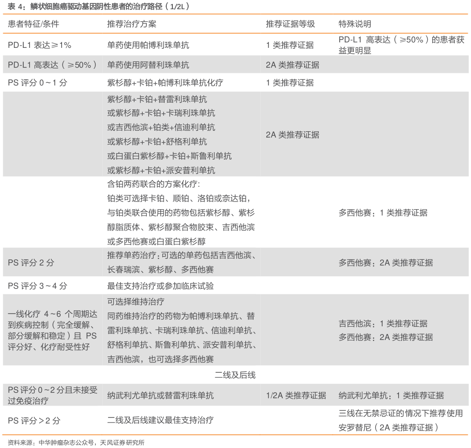471x448 pixels.
Task: Click the line '或吉西他滨+铂类+信迪利单抗'
Action: coord(161,127)
